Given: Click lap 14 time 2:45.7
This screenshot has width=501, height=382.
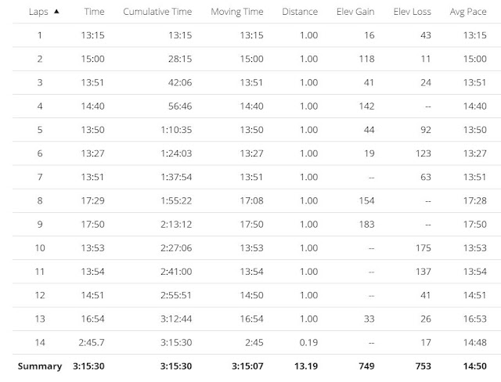Looking at the screenshot, I should (92, 342).
